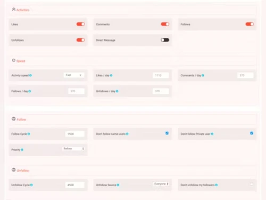Viewport: 266px width, 200px height.
Task: Click the Direct Message label
Action: (x=105, y=40)
